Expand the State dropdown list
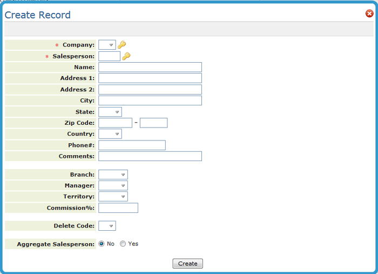This screenshot has width=378, height=274. 110,112
